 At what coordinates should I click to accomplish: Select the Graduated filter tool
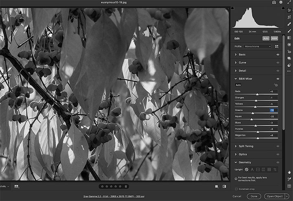pyautogui.click(x=289, y=37)
